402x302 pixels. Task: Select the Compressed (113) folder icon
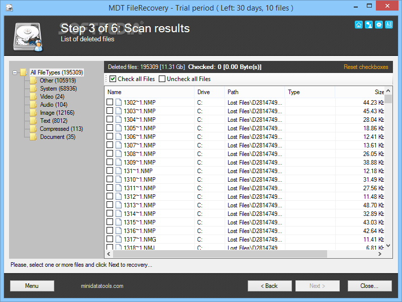pos(33,129)
